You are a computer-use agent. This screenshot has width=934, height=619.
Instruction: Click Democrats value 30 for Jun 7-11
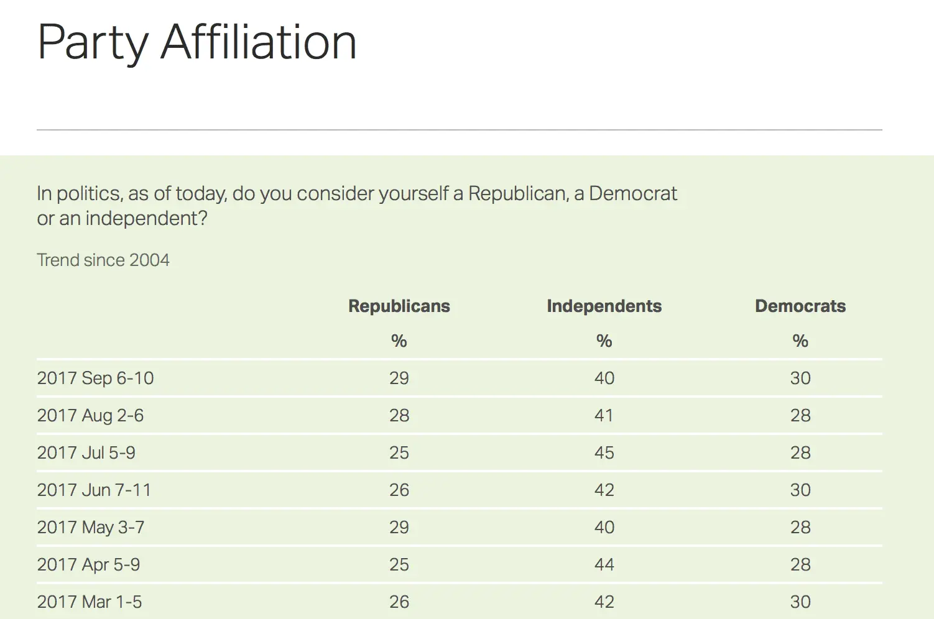[800, 490]
